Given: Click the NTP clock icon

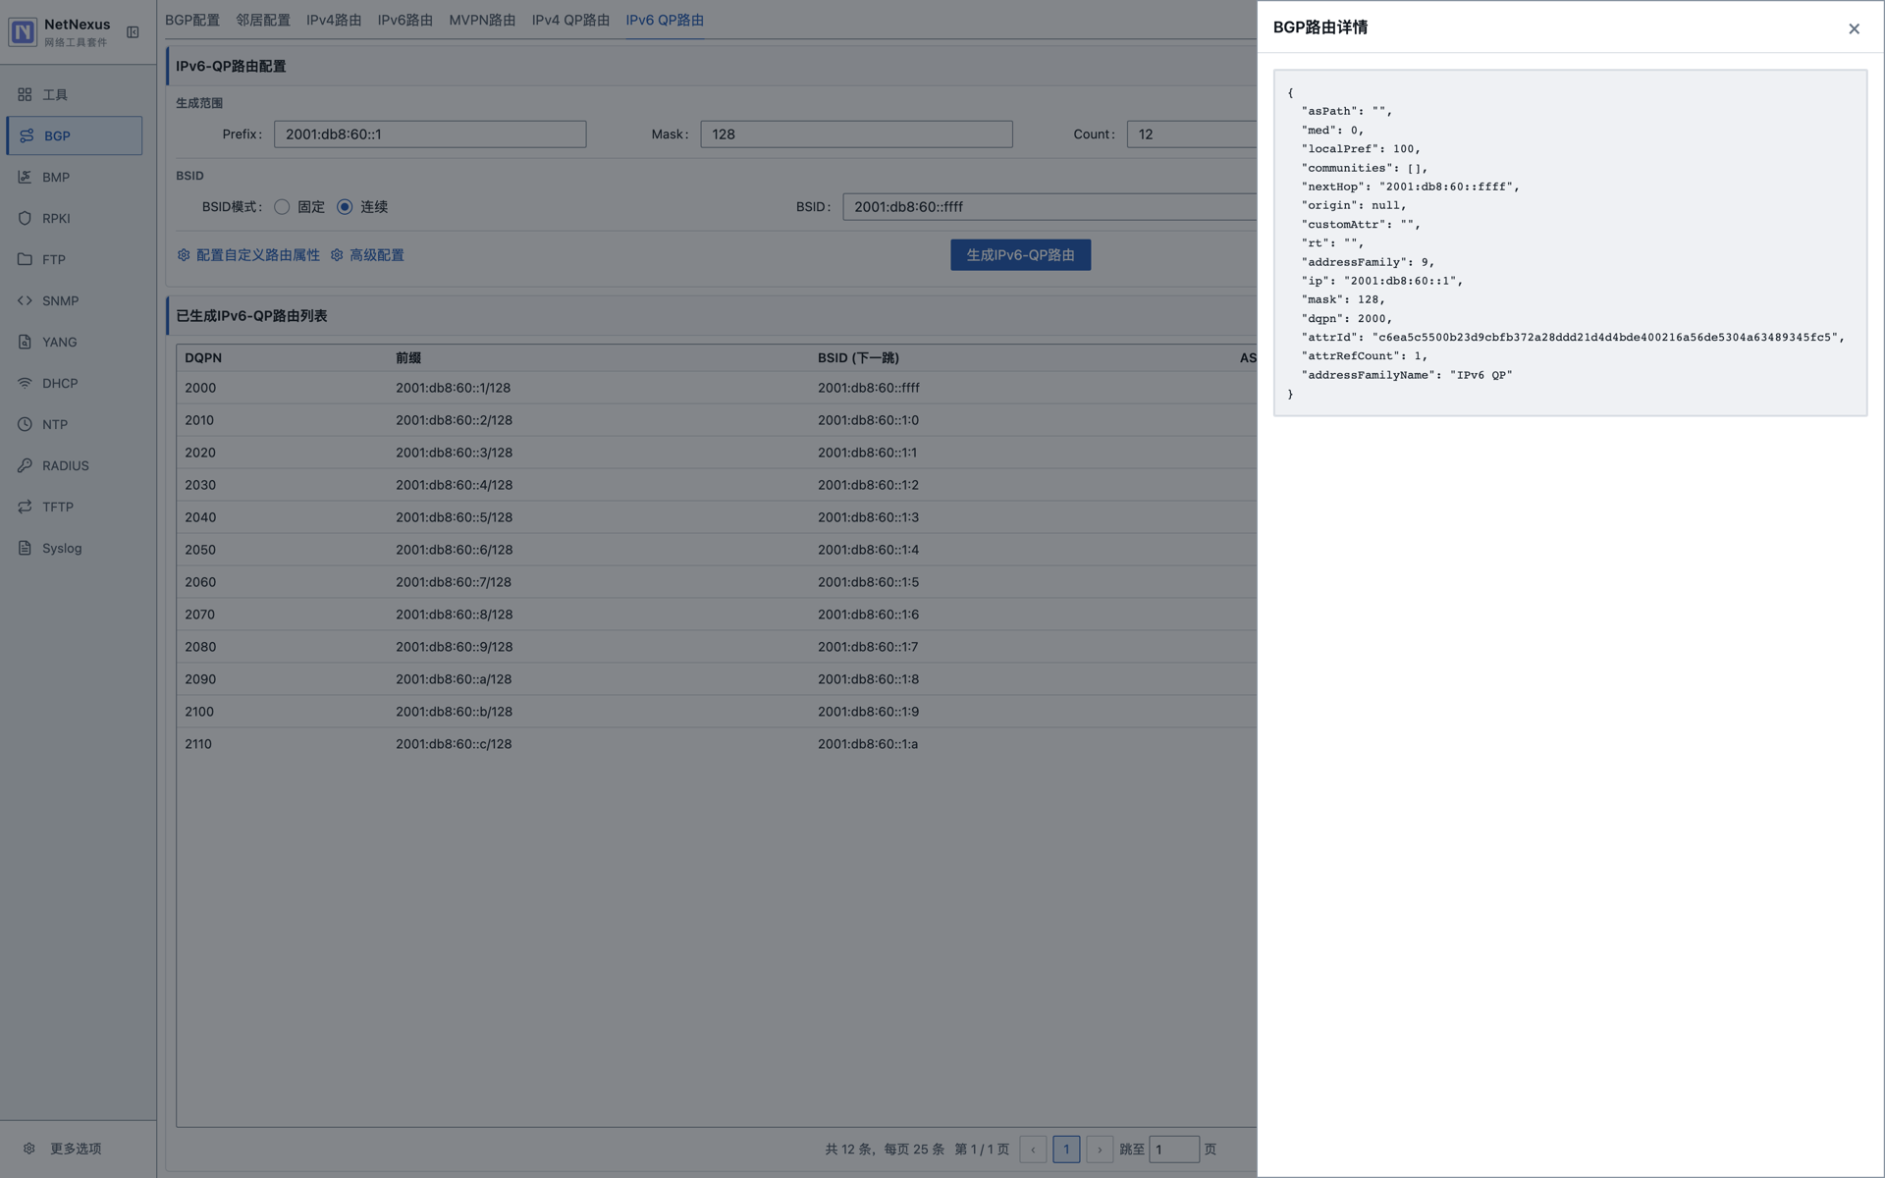Looking at the screenshot, I should pyautogui.click(x=25, y=424).
